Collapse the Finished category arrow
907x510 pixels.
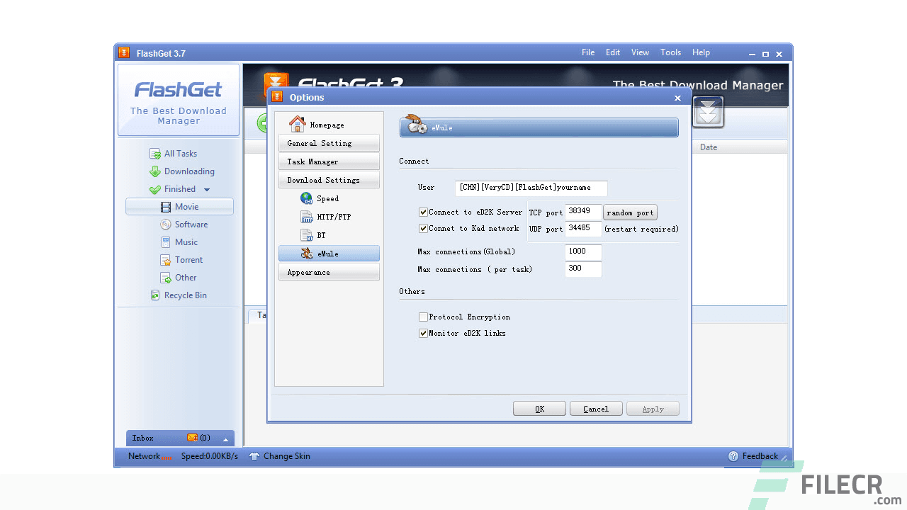[207, 190]
